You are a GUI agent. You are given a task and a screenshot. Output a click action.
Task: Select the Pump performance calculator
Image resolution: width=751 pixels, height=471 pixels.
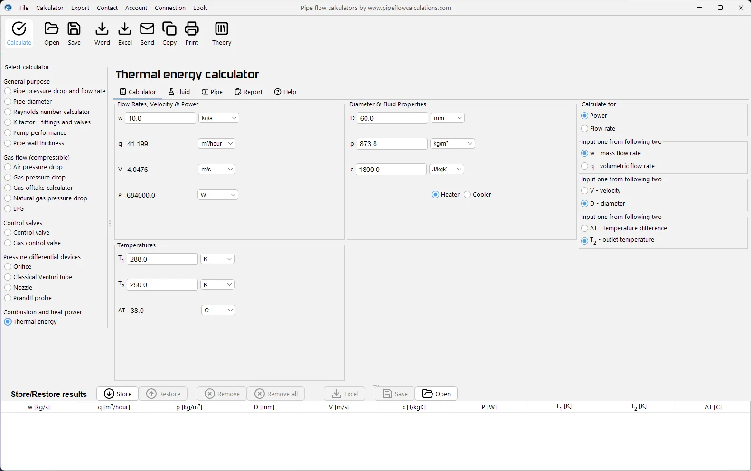[x=36, y=133]
